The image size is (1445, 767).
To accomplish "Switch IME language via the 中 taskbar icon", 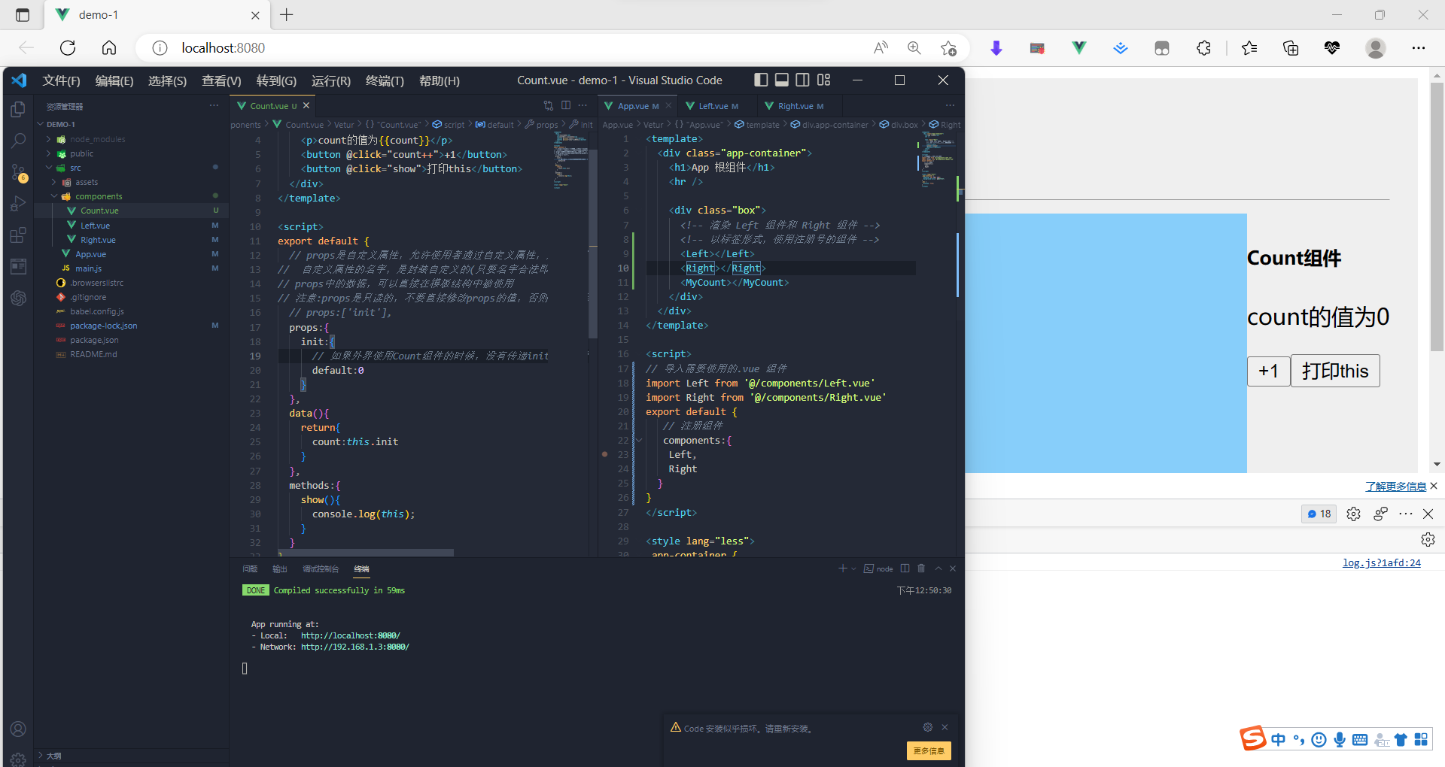I will tap(1278, 739).
